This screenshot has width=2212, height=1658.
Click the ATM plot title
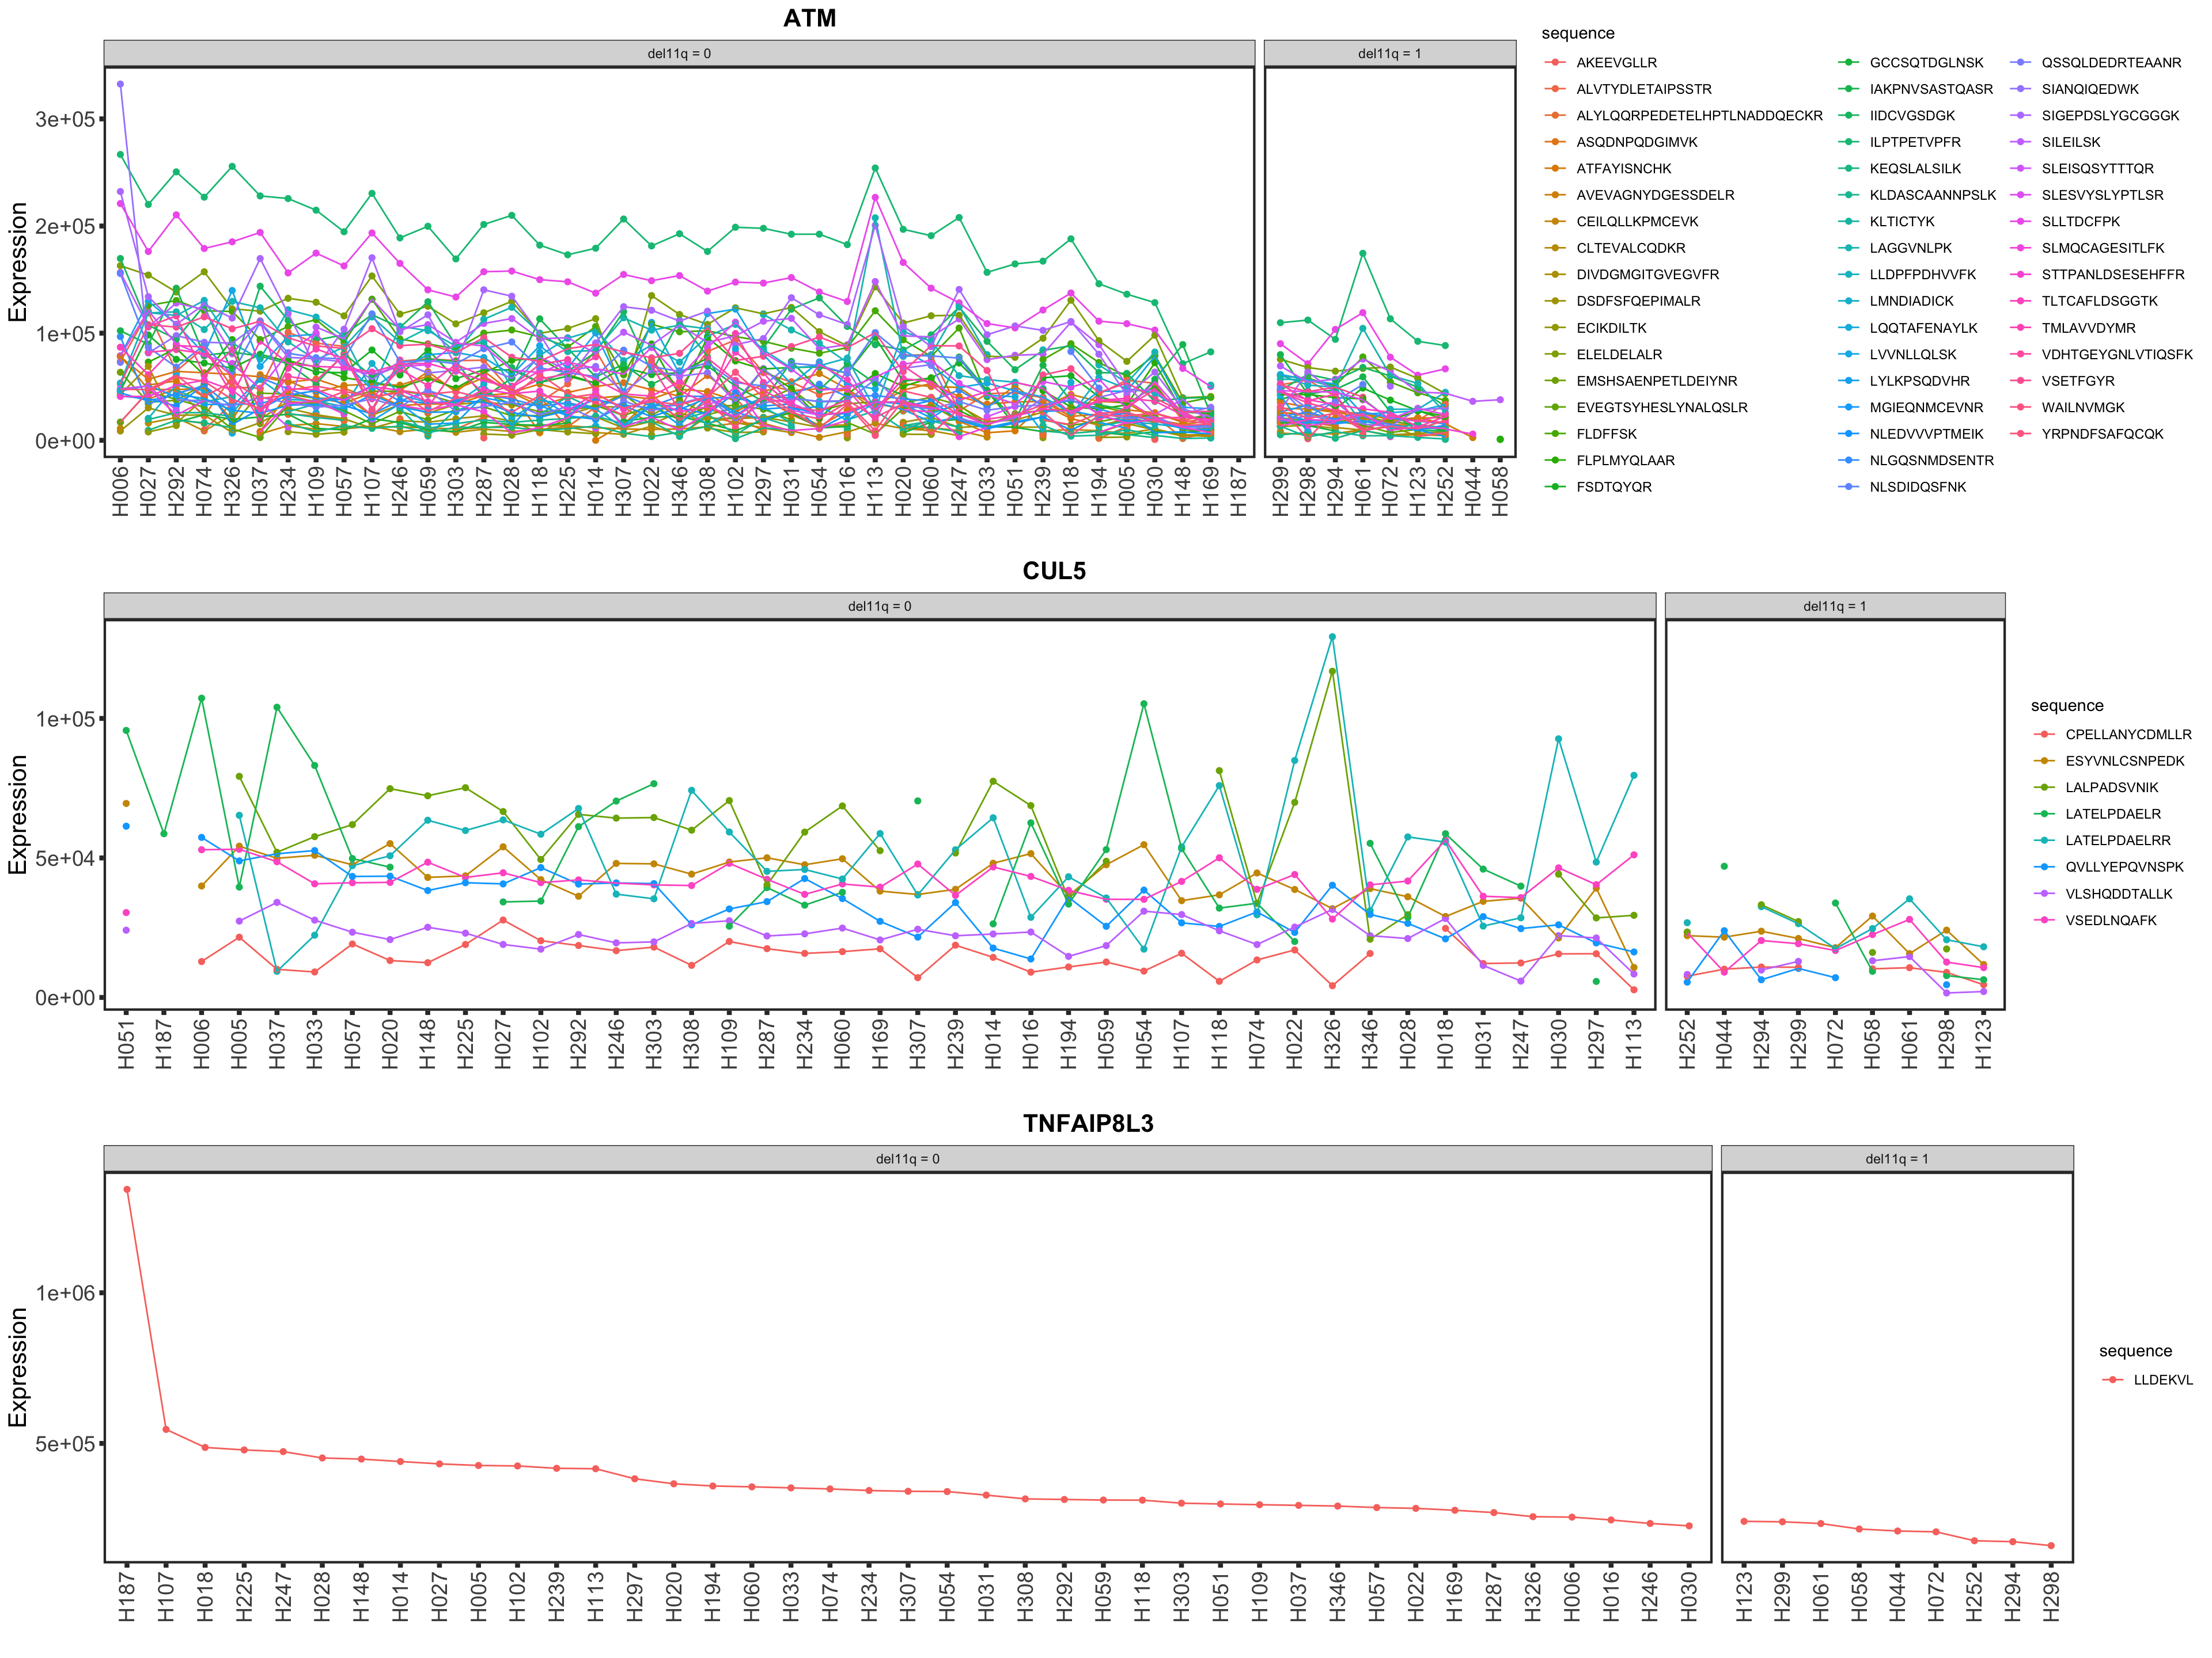[x=809, y=18]
